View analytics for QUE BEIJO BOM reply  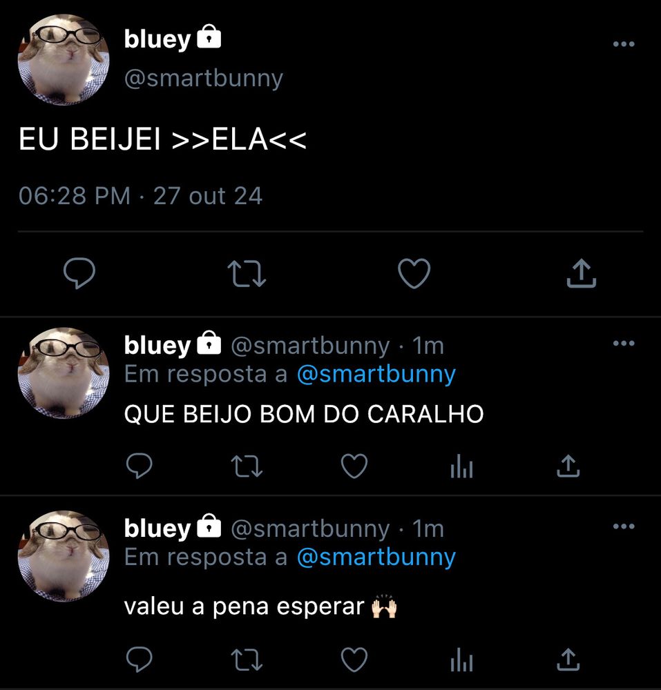461,466
